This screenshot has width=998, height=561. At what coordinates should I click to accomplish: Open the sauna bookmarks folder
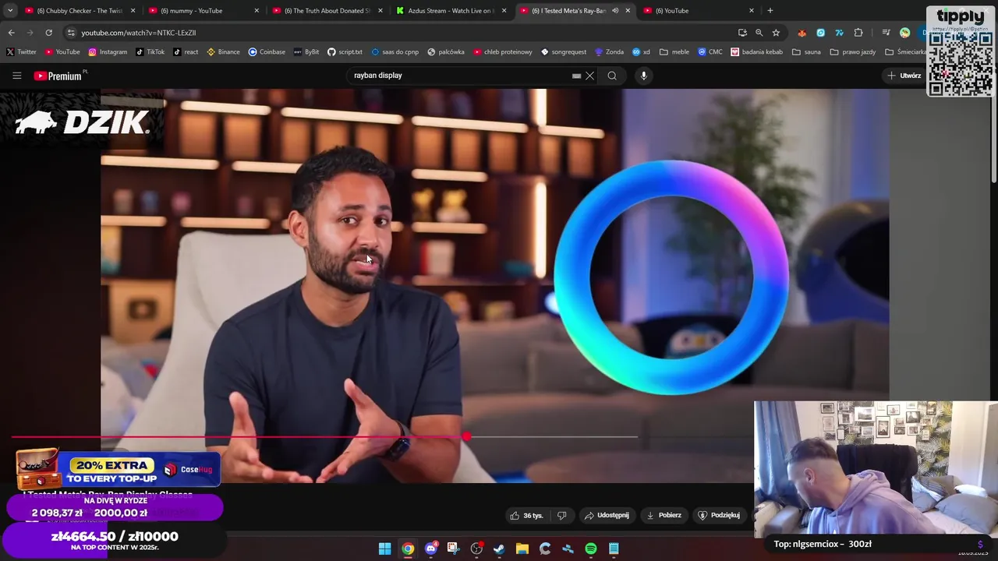pyautogui.click(x=806, y=52)
